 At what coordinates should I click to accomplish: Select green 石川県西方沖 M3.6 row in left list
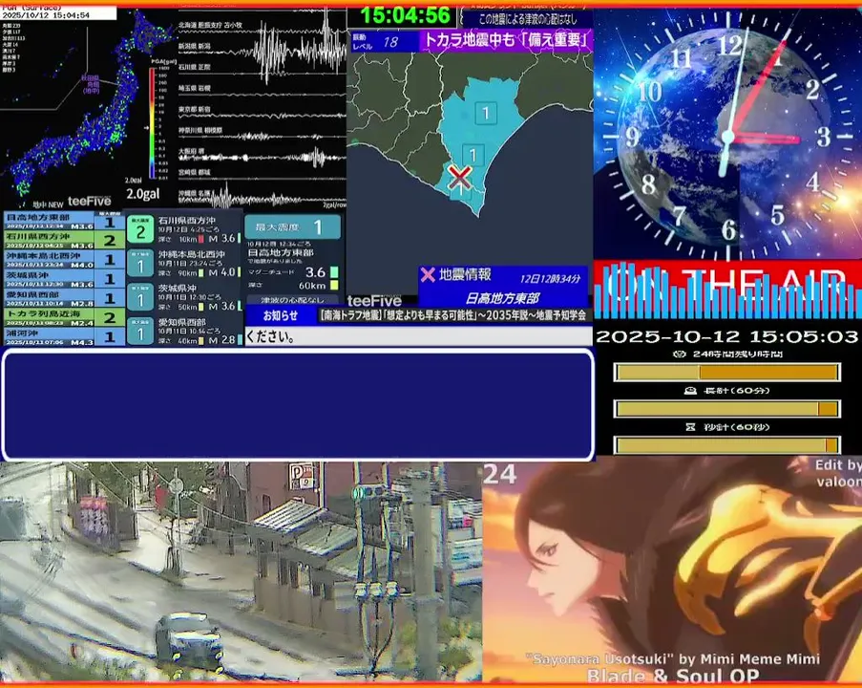click(64, 240)
